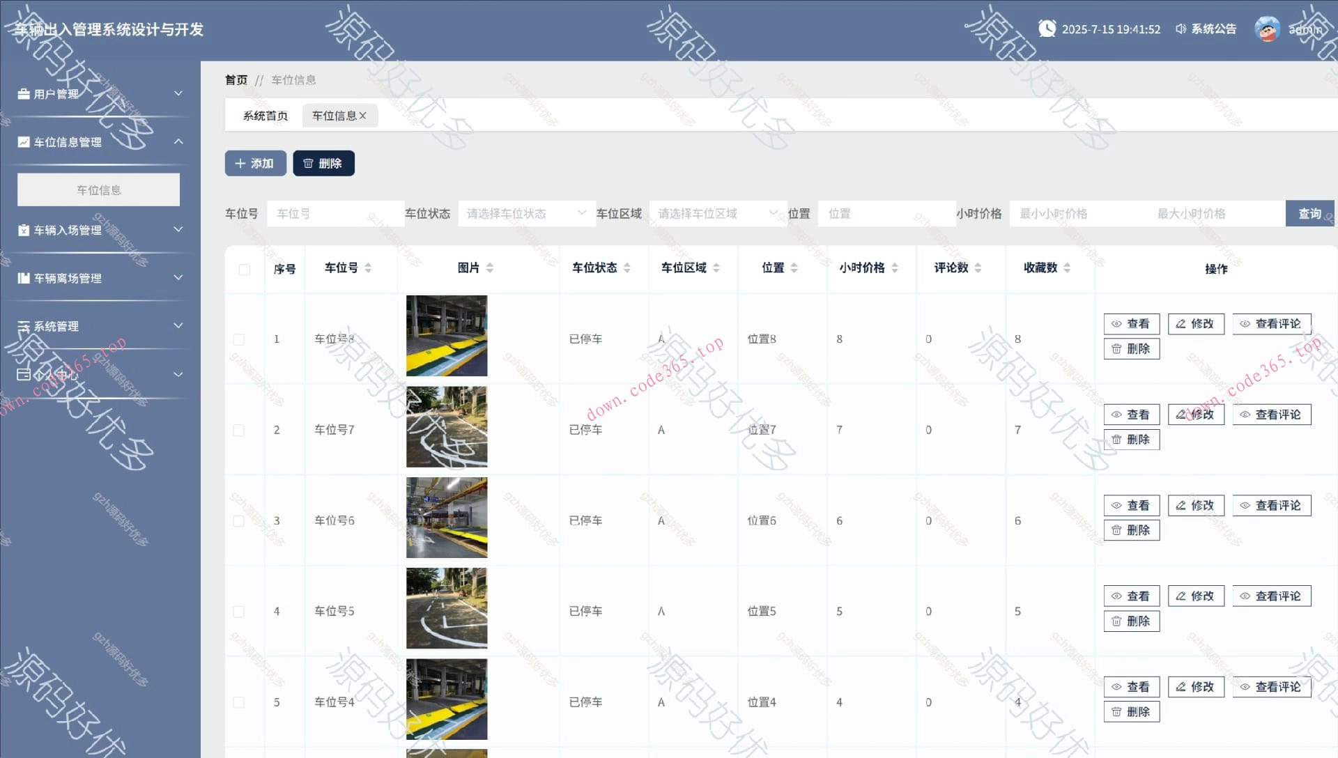The width and height of the screenshot is (1338, 758).
Task: Click the 系统公告 speaker icon
Action: pyautogui.click(x=1181, y=29)
